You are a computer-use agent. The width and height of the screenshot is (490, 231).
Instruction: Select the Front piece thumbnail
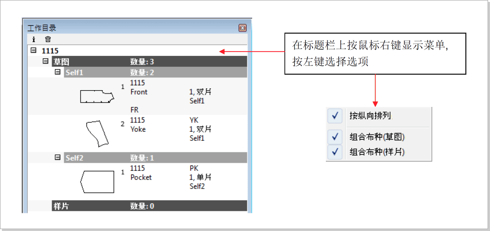coord(97,96)
